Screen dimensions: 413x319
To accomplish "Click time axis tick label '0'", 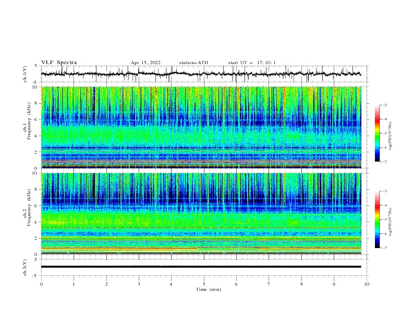I will click(41, 284).
